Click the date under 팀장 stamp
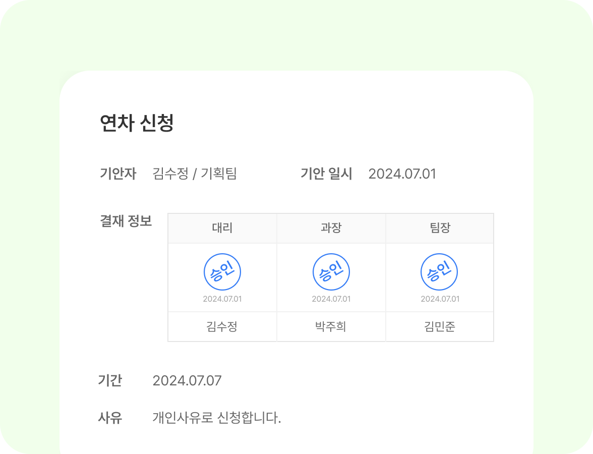 pos(440,299)
